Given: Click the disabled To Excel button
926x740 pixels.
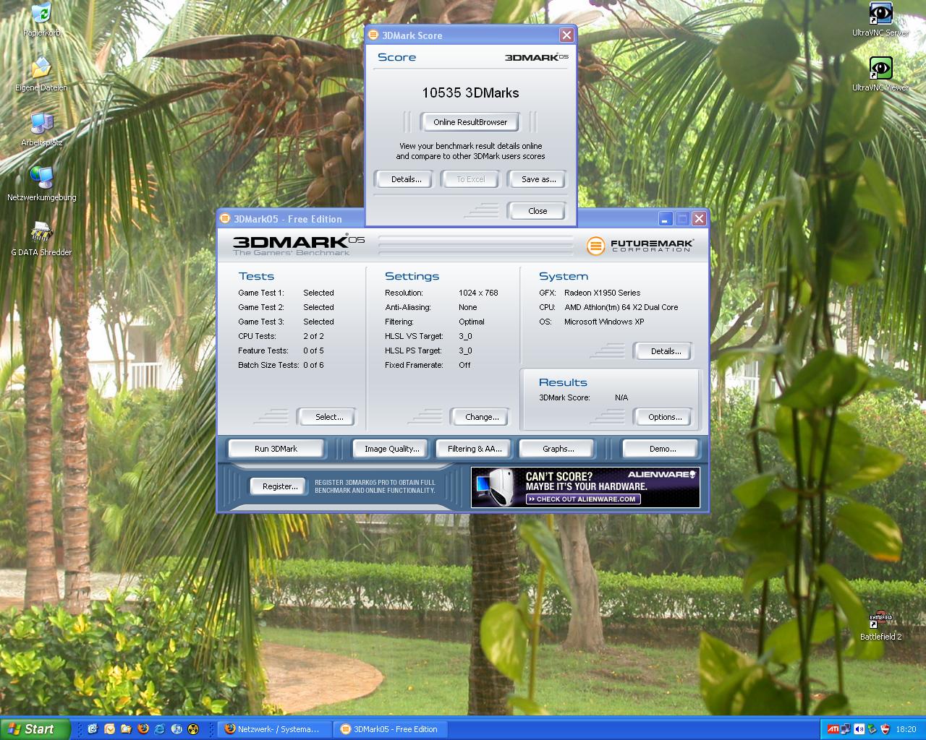Looking at the screenshot, I should click(x=470, y=179).
